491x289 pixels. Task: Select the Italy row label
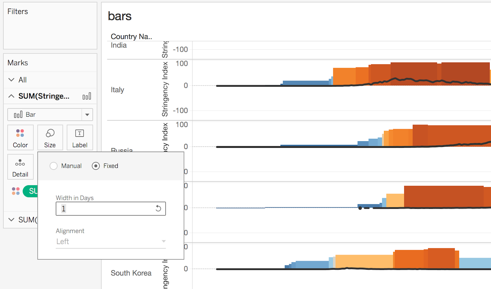coord(118,90)
